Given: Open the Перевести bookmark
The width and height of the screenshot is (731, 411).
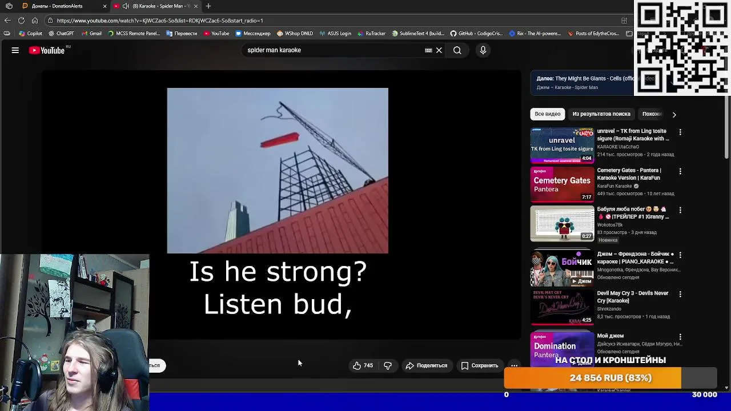Looking at the screenshot, I should 182,34.
